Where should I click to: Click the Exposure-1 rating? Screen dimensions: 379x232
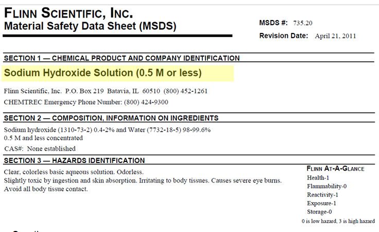[321, 203]
